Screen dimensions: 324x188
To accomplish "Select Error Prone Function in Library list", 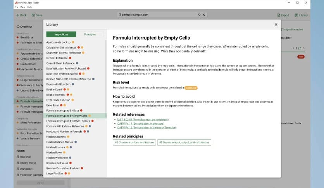I will pos(60,100).
